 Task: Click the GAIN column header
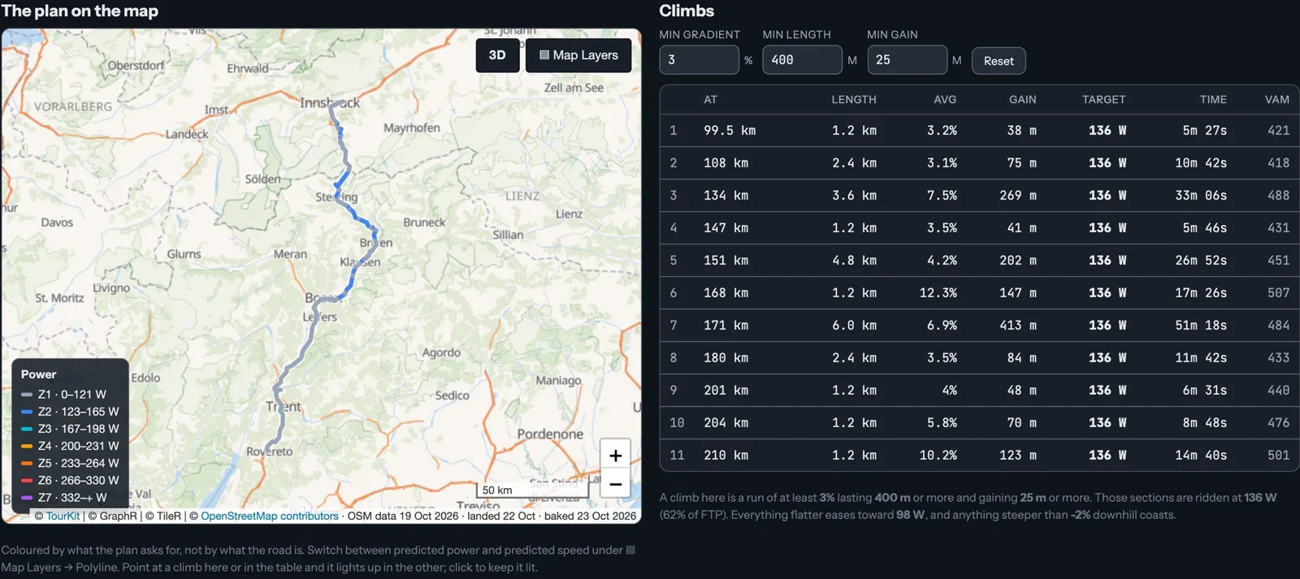point(1023,99)
